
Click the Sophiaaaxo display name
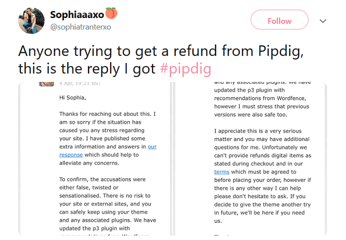tap(77, 15)
